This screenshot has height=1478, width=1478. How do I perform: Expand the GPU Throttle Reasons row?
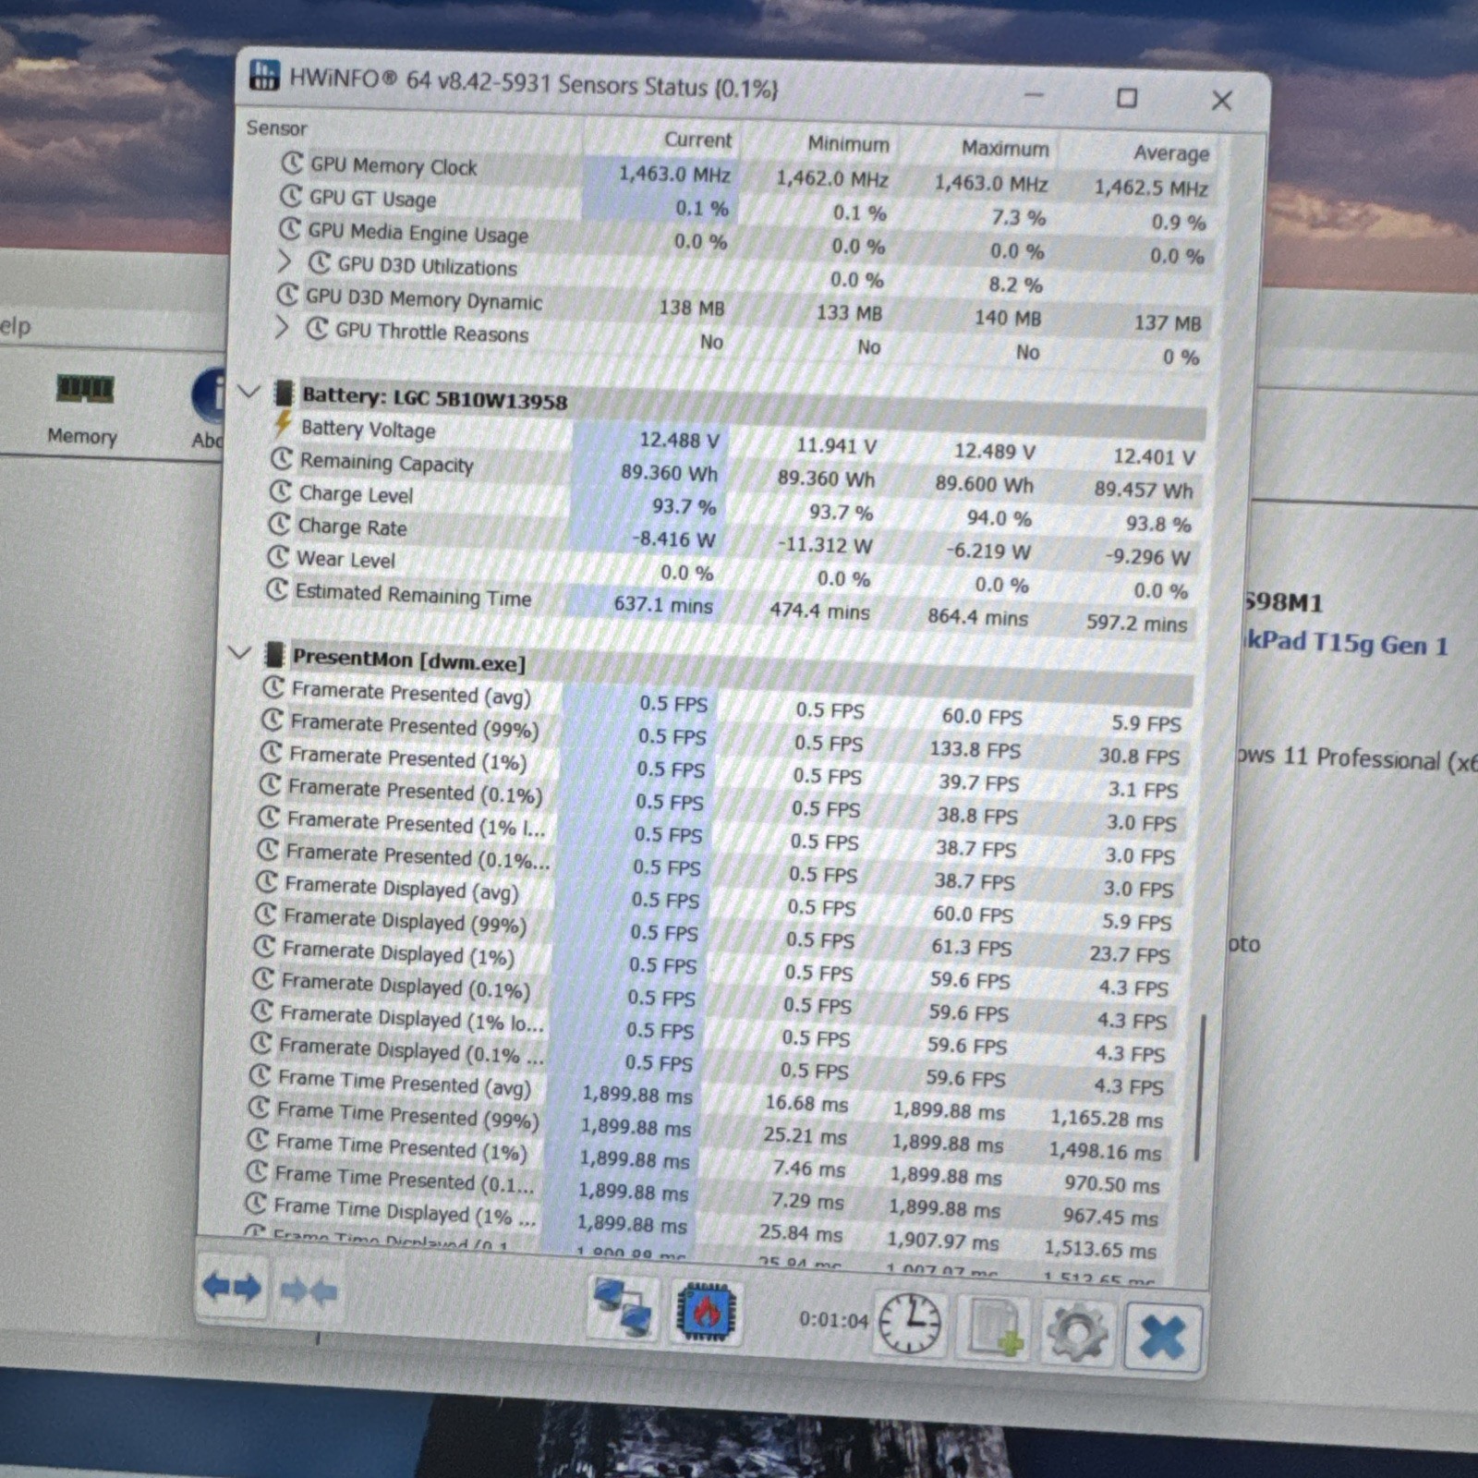click(x=282, y=328)
